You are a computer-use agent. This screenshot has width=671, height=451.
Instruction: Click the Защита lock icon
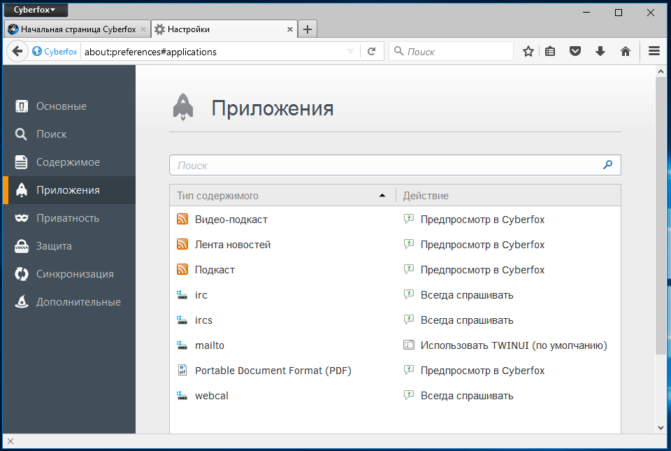(x=22, y=246)
